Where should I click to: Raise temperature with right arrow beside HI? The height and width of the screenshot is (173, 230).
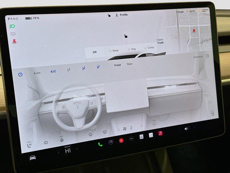pyautogui.click(x=77, y=149)
